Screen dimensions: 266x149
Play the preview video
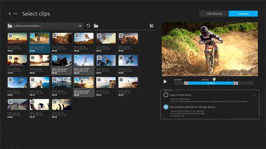tap(165, 82)
